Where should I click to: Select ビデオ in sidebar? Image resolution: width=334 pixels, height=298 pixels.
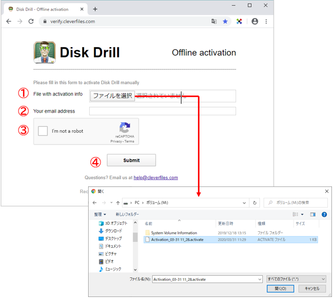coord(106,261)
